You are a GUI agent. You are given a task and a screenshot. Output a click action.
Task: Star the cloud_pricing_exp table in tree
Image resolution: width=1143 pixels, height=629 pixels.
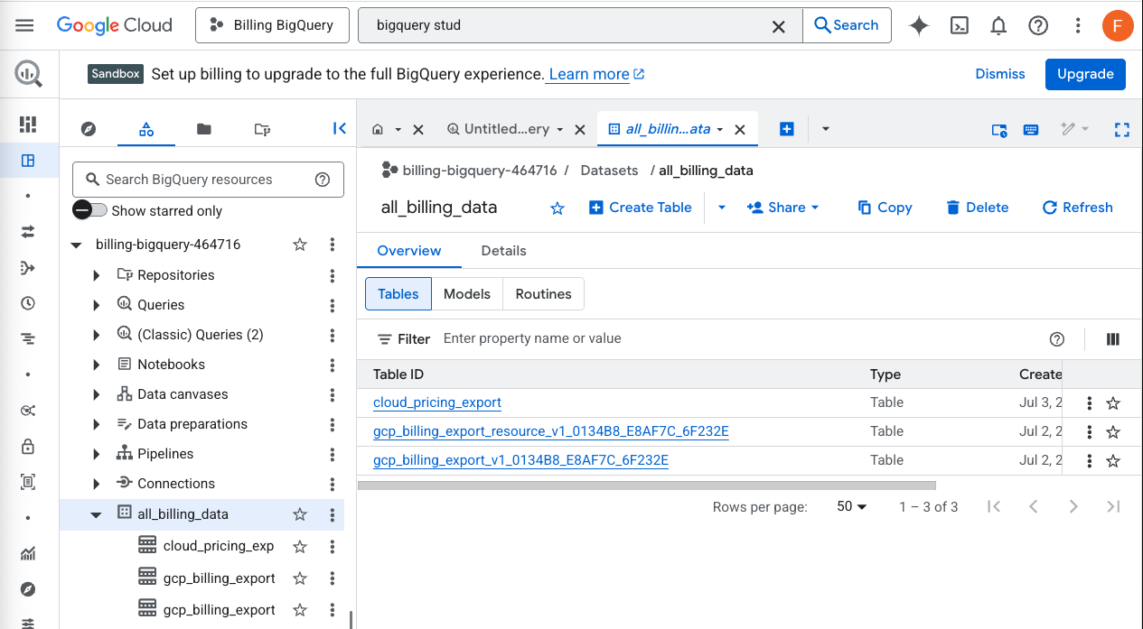pos(300,546)
